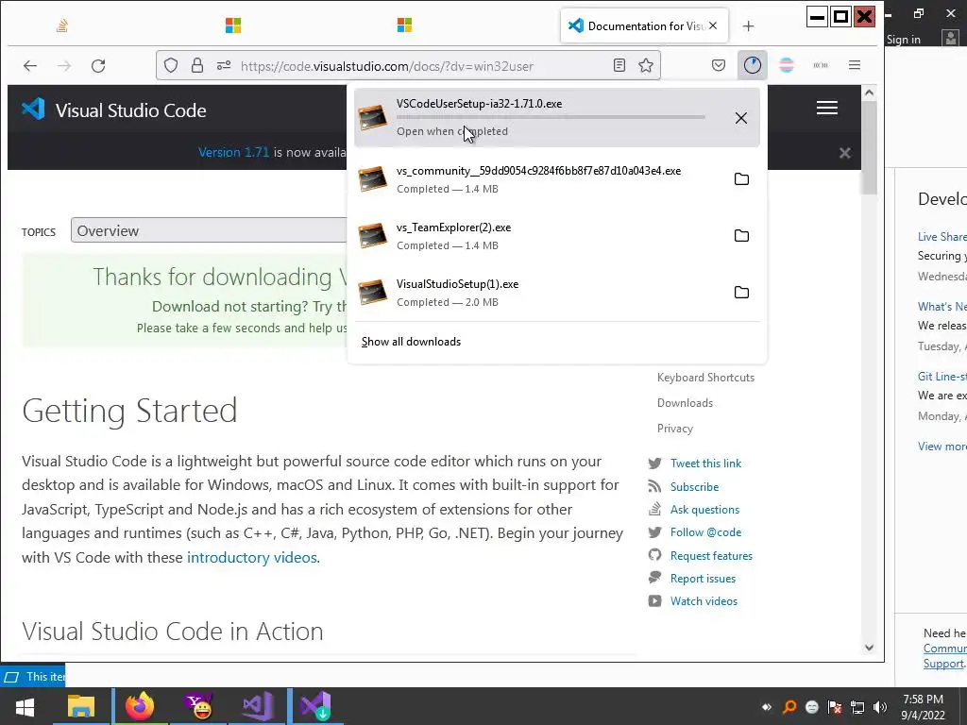Open the Windows Start menu

(x=25, y=706)
